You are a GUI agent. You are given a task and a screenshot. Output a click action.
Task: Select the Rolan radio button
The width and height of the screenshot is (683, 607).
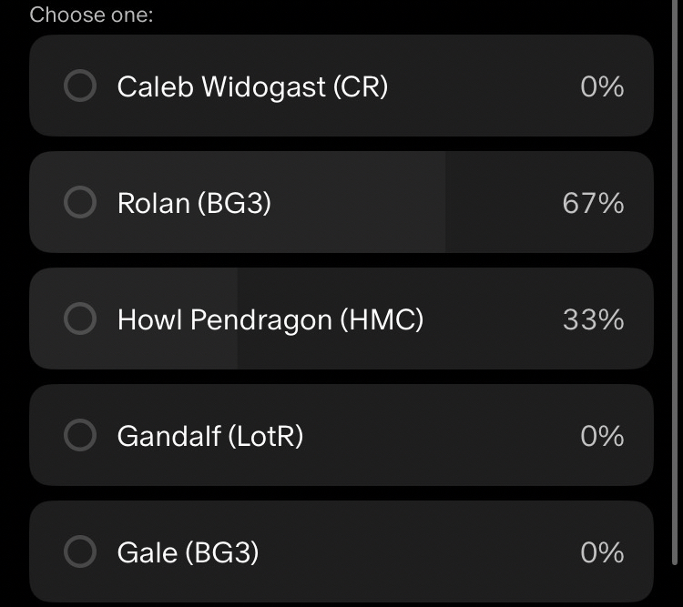(79, 202)
